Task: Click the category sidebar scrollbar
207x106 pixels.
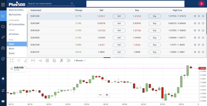Action: click(27, 31)
